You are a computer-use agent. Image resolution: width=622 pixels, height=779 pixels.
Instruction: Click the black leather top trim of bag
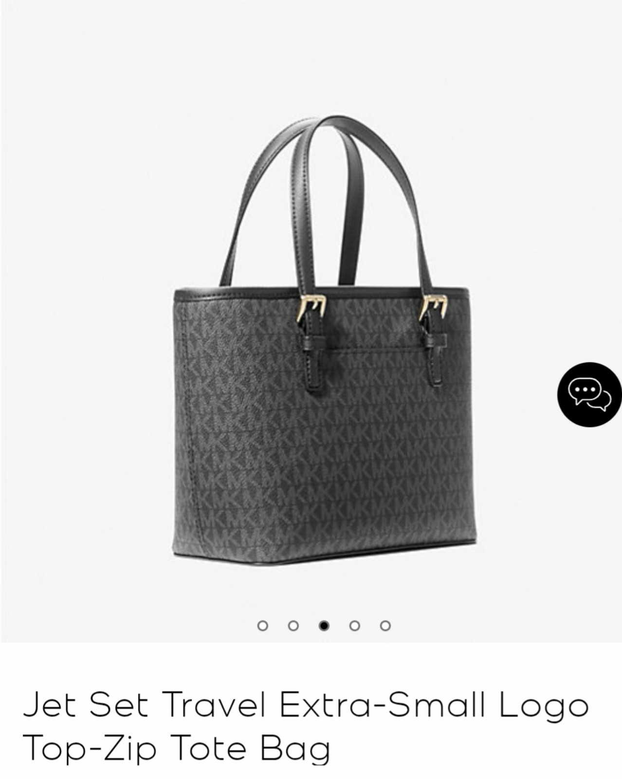(x=321, y=293)
